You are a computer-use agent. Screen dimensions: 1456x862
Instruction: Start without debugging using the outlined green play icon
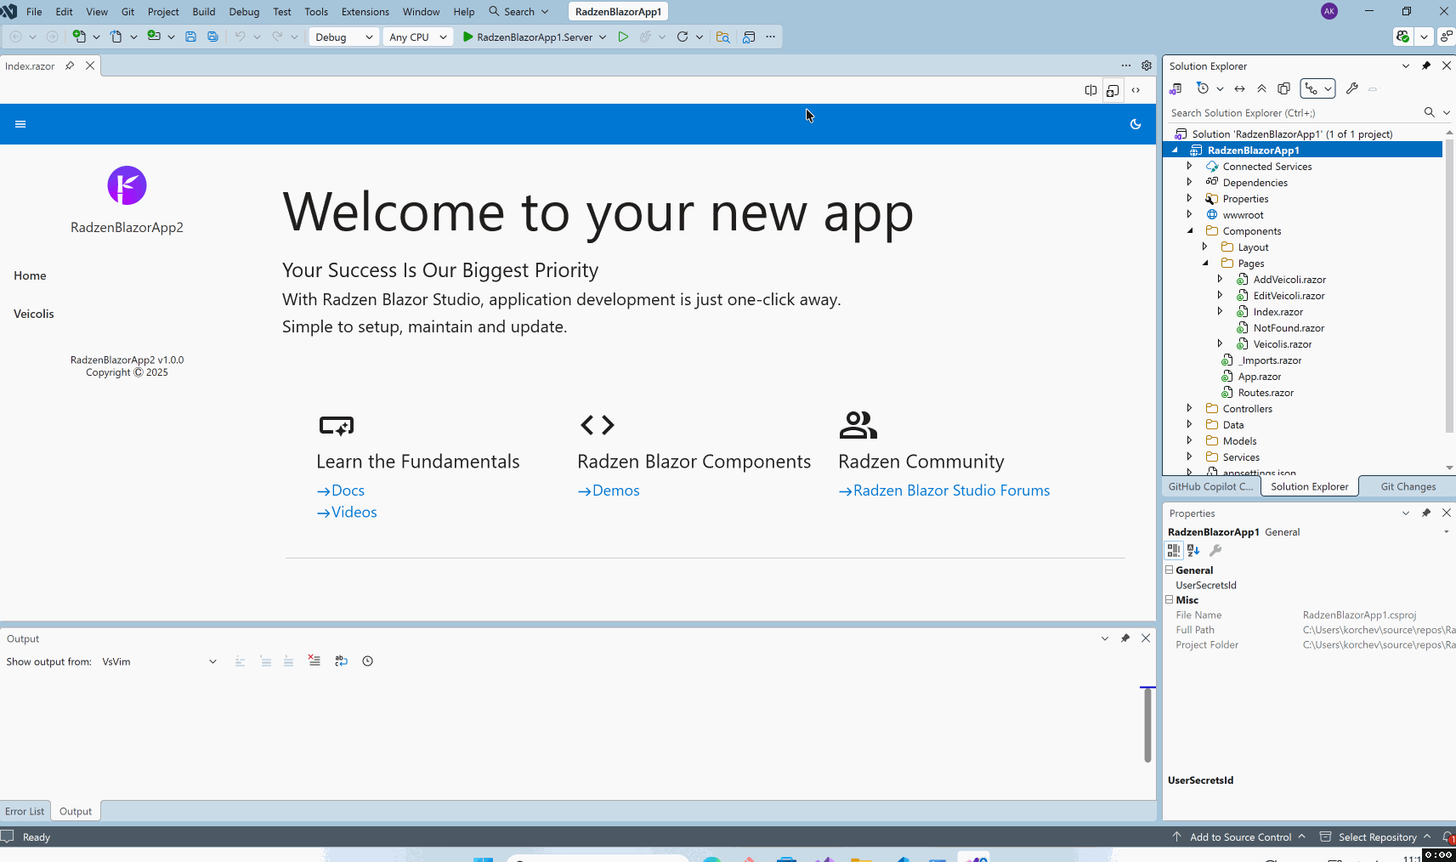tap(623, 37)
